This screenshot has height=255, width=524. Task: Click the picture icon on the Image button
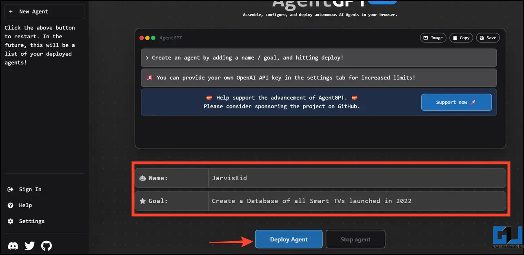click(426, 38)
